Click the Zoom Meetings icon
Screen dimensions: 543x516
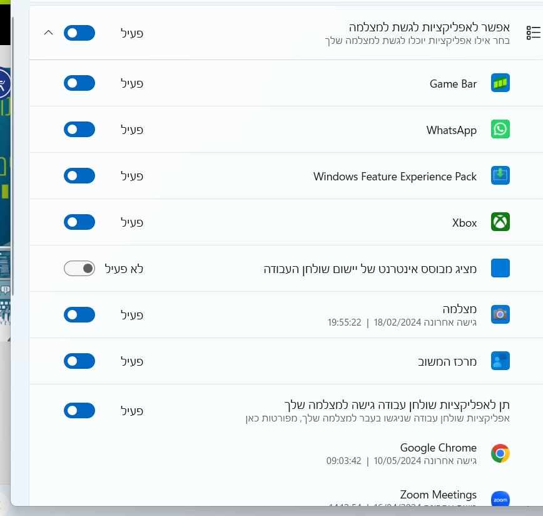[500, 499]
